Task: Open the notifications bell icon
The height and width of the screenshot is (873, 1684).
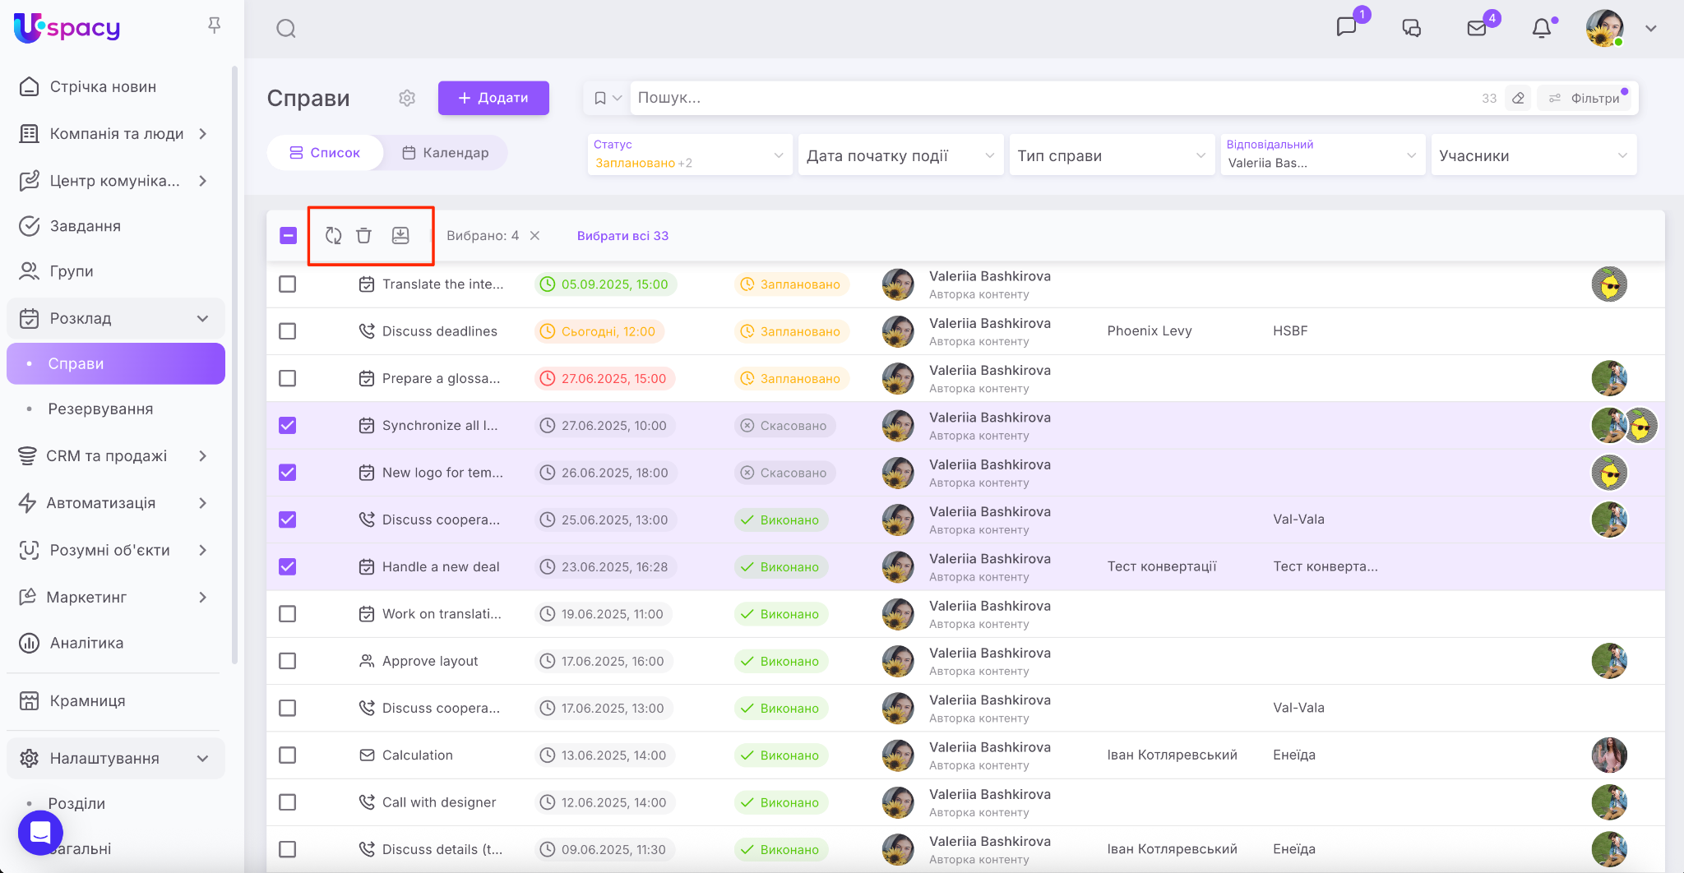Action: coord(1542,29)
